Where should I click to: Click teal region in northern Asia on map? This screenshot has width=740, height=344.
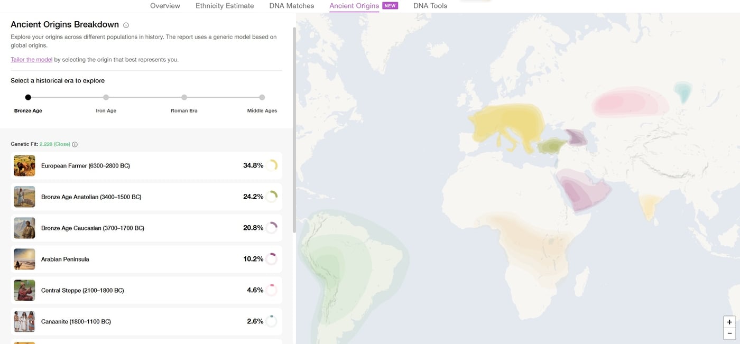(683, 92)
